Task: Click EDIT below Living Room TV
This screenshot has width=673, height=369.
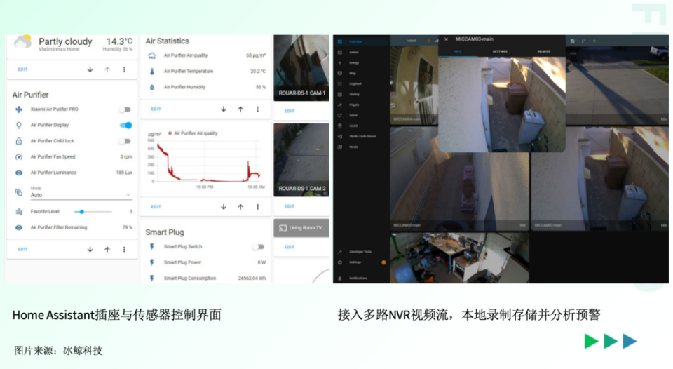Action: click(x=290, y=248)
